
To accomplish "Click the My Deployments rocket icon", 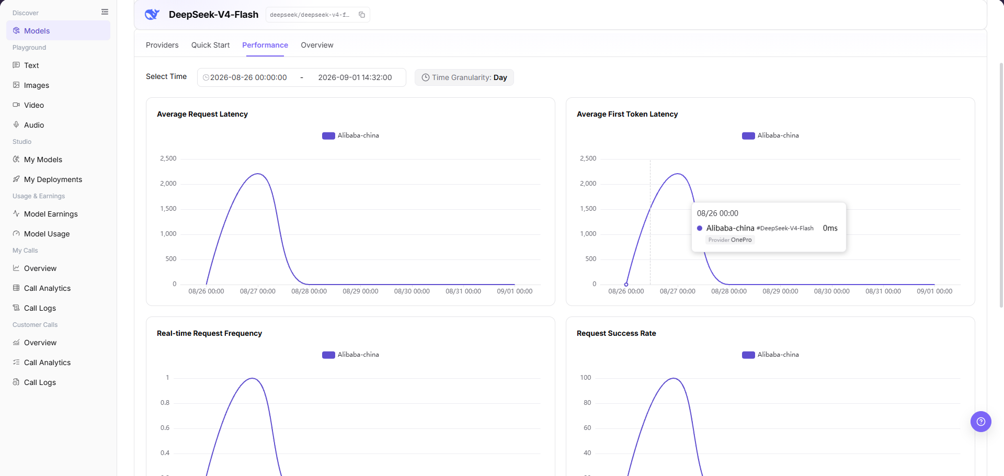I will click(x=16, y=179).
